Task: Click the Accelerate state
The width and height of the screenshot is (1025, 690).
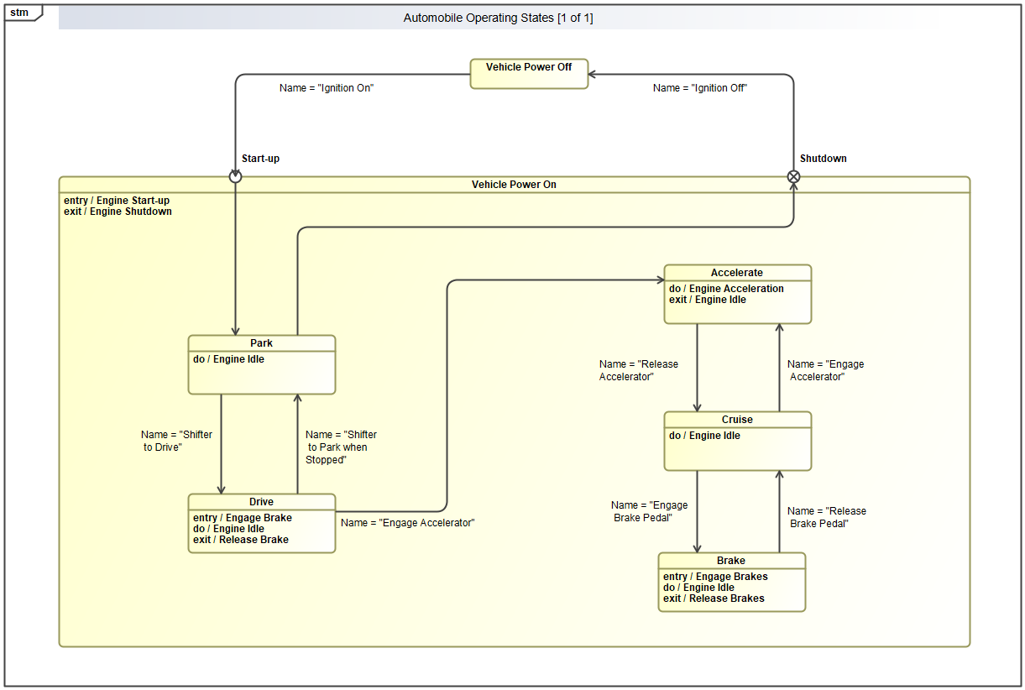Action: coord(737,295)
